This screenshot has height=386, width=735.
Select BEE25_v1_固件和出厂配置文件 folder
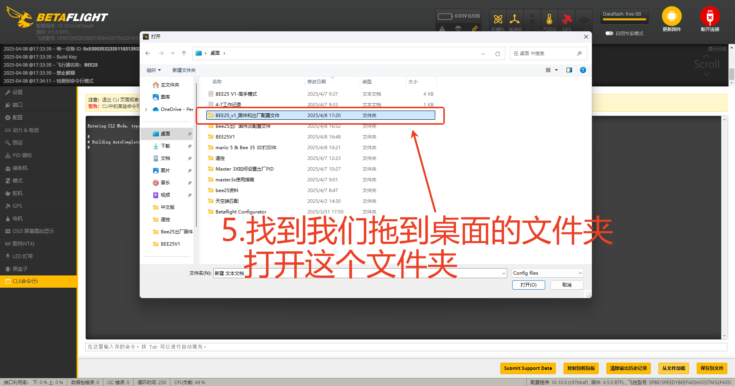321,115
